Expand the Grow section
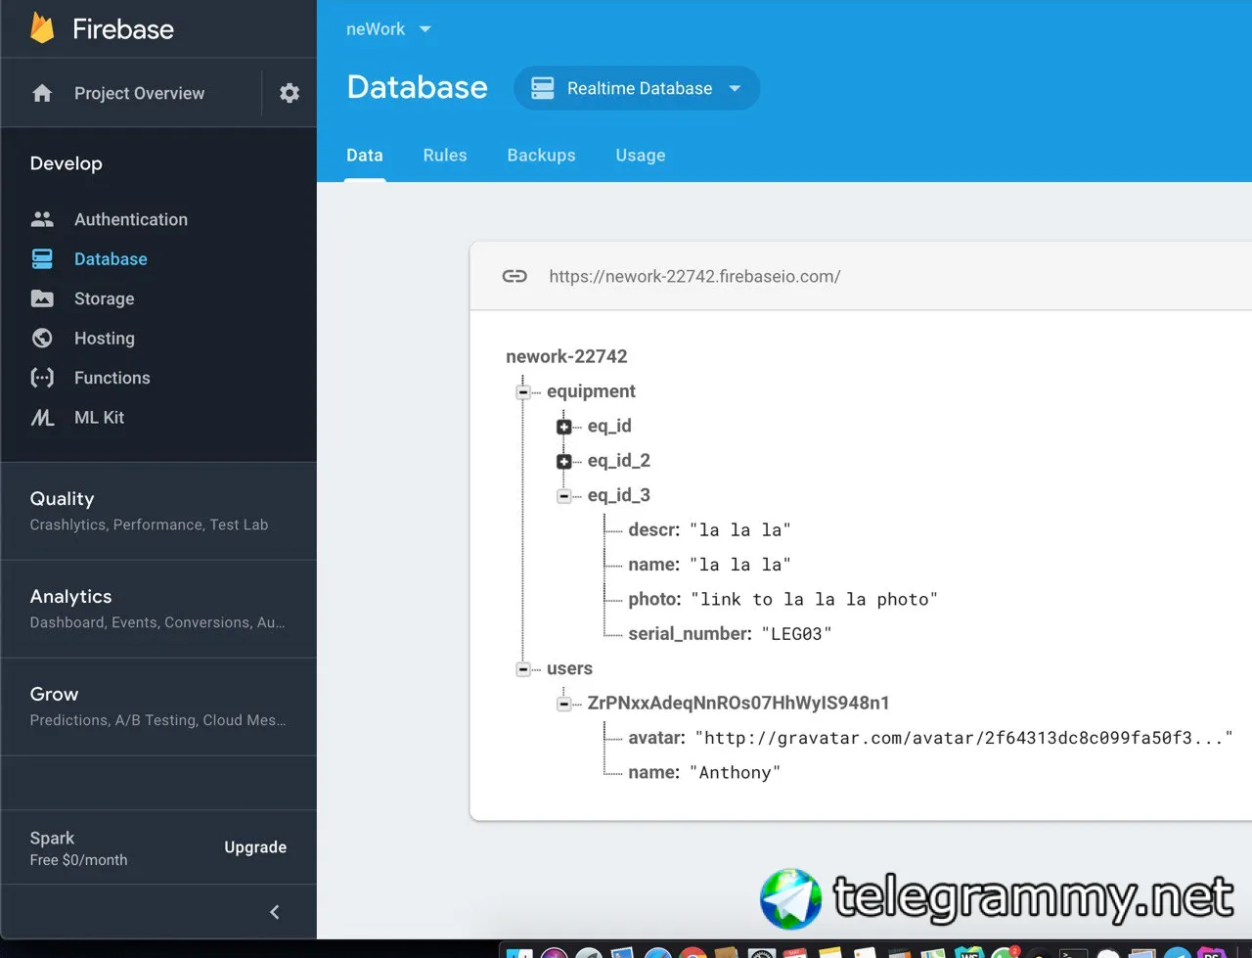1252x958 pixels. click(158, 707)
